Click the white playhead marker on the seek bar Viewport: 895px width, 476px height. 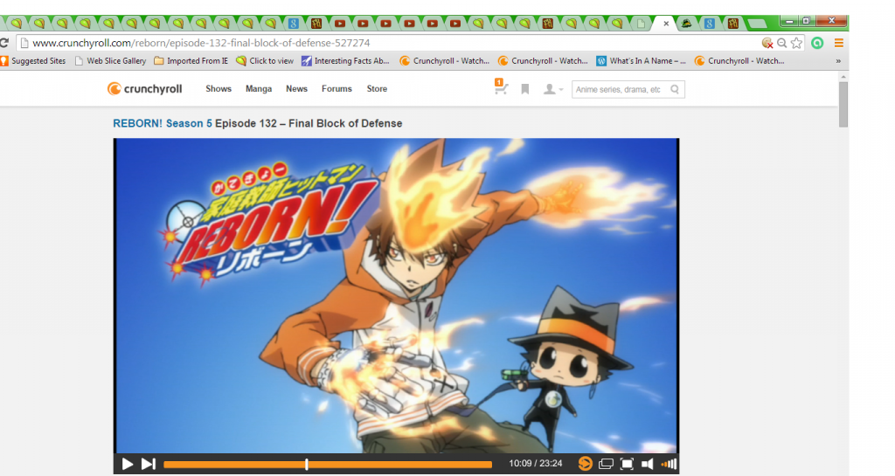click(x=307, y=465)
